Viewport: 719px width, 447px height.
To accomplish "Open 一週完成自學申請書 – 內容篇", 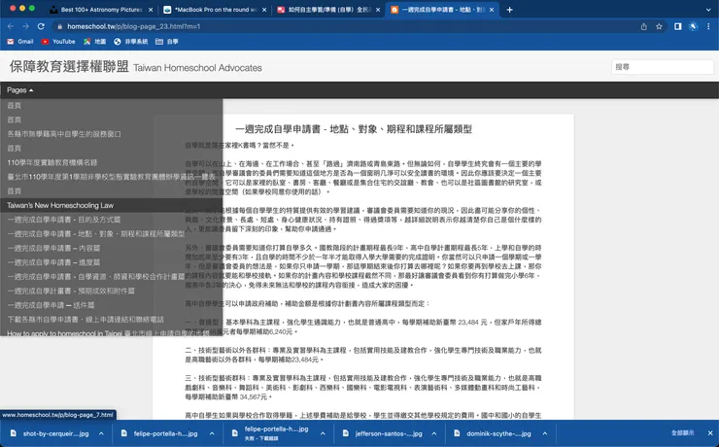I will coord(53,248).
